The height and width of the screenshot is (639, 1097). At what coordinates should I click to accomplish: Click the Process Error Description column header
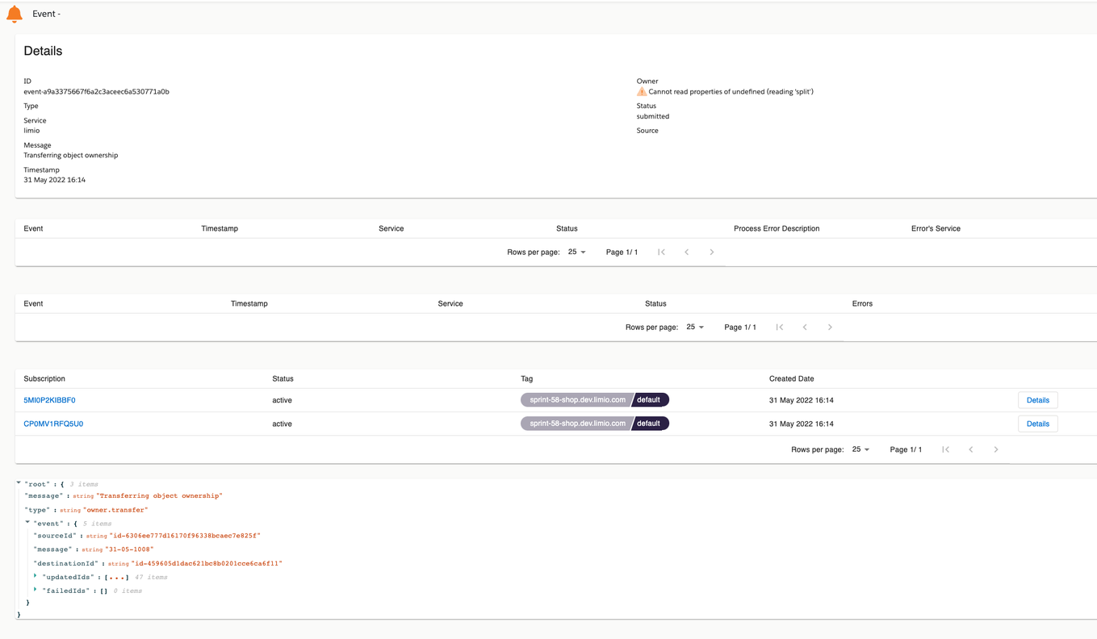[x=776, y=228]
